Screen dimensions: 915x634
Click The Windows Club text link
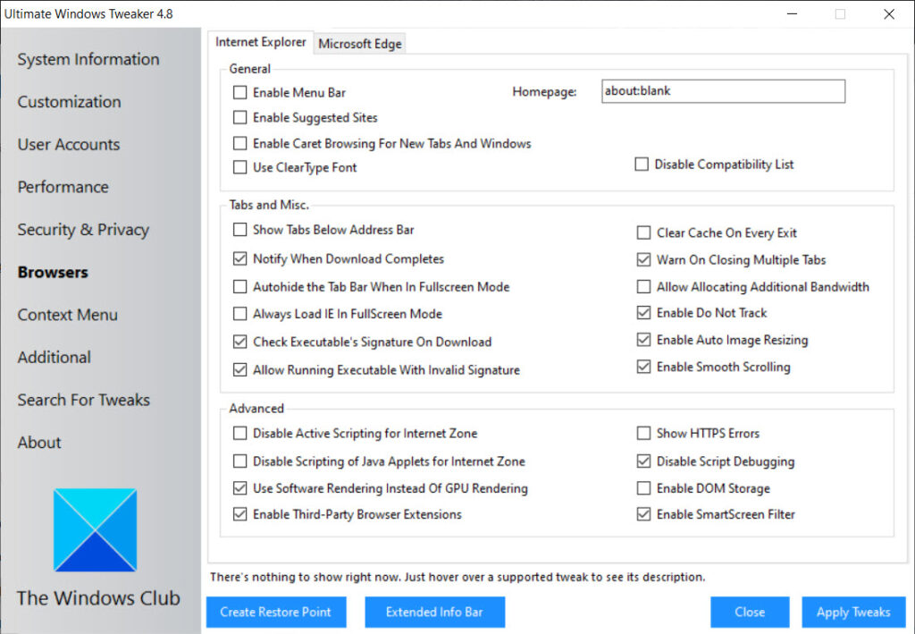[x=98, y=598]
